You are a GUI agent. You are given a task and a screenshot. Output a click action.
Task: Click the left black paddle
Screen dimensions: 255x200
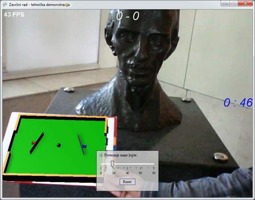37,143
